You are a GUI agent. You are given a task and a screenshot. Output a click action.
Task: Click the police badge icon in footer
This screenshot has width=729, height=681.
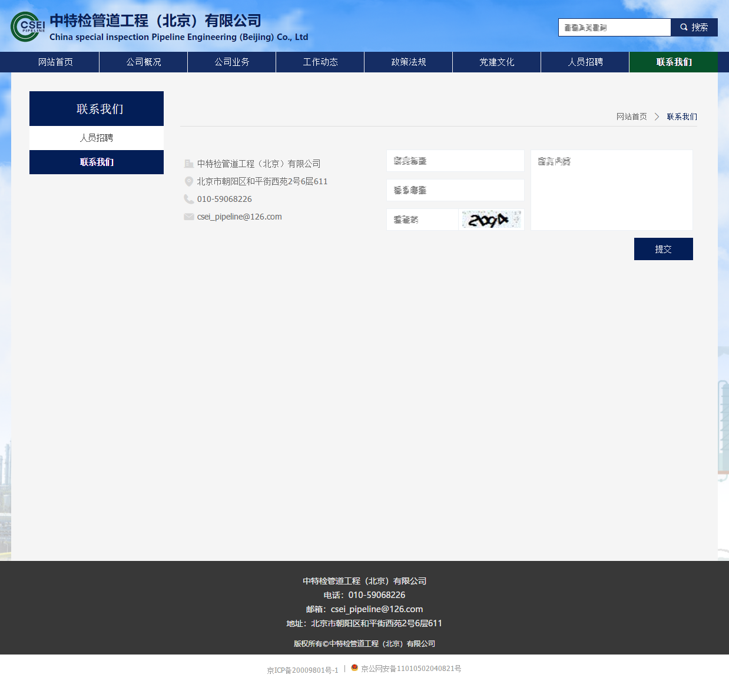coord(354,667)
